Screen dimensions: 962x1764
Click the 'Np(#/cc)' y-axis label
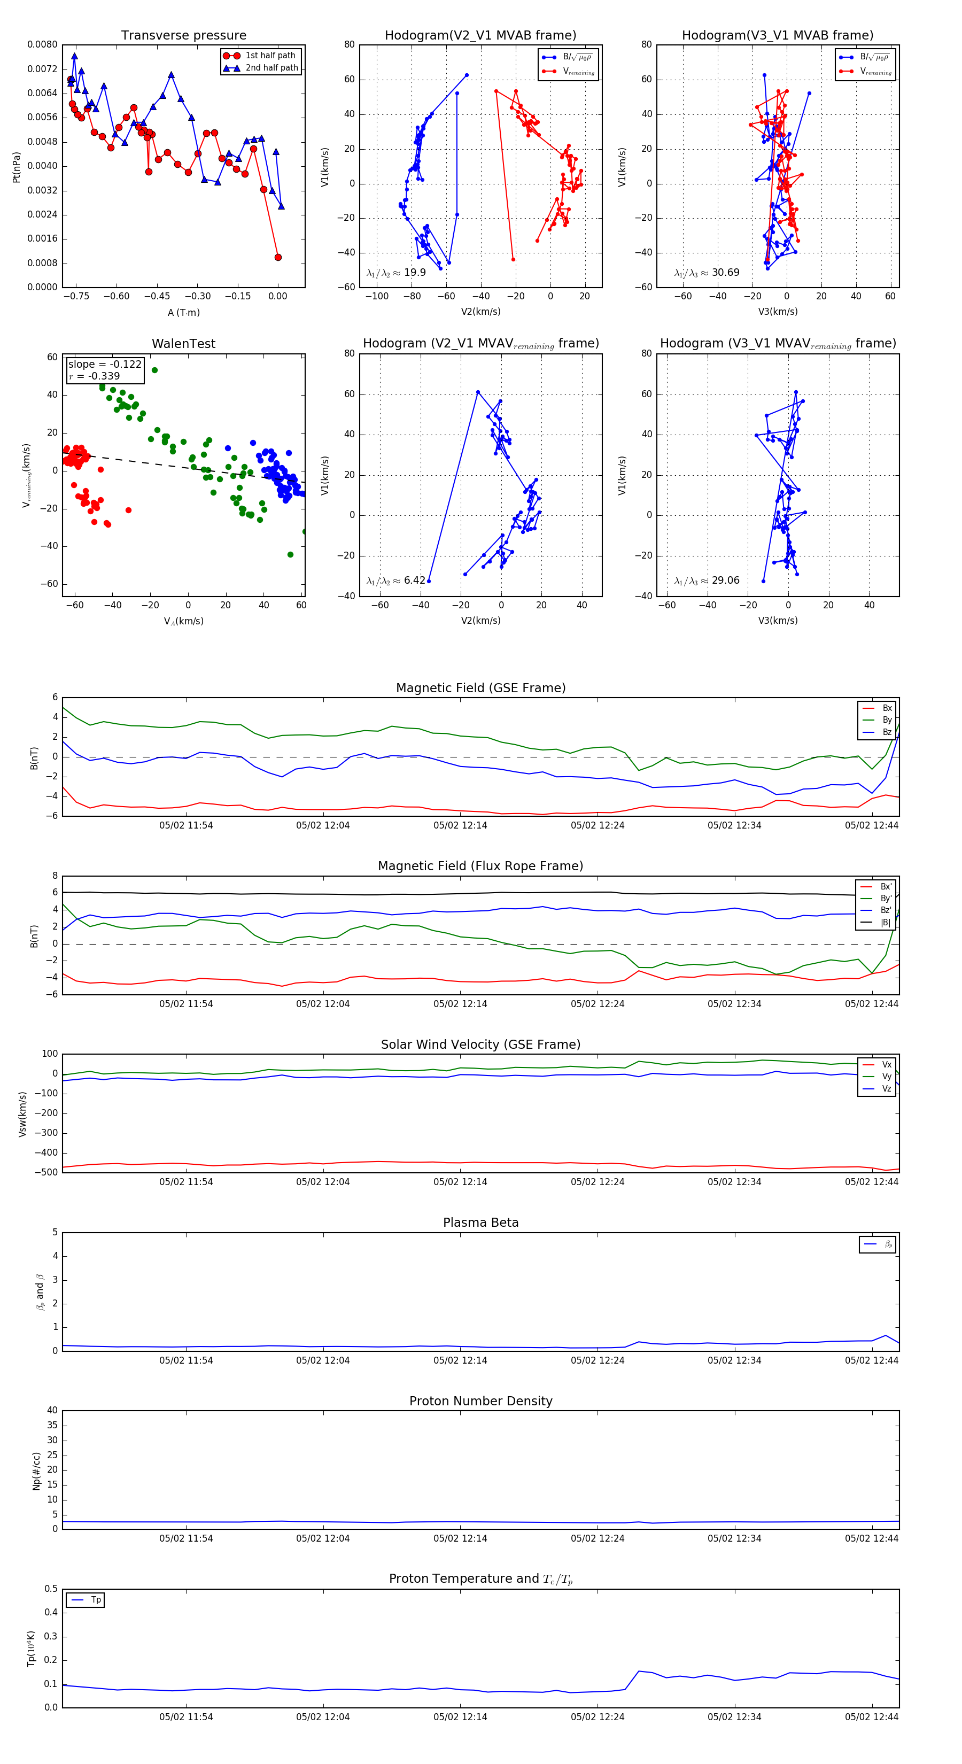[x=36, y=1471]
